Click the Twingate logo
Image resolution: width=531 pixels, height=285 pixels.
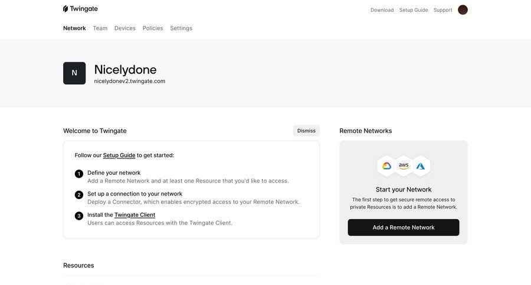click(x=80, y=9)
